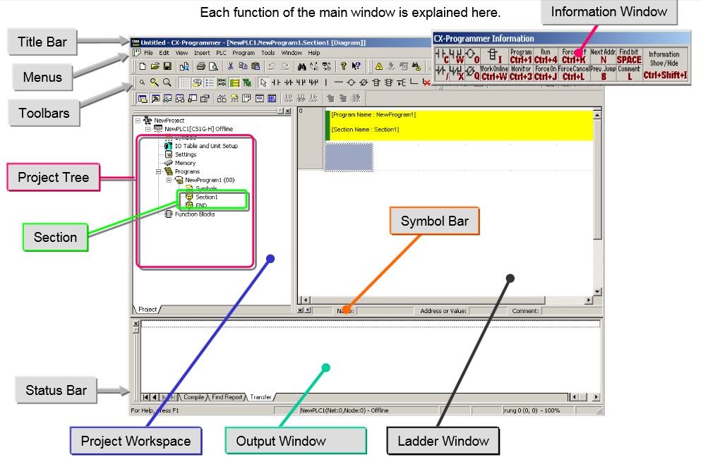Image resolution: width=701 pixels, height=457 pixels.
Task: Close the project workspace pane
Action: pyautogui.click(x=287, y=111)
